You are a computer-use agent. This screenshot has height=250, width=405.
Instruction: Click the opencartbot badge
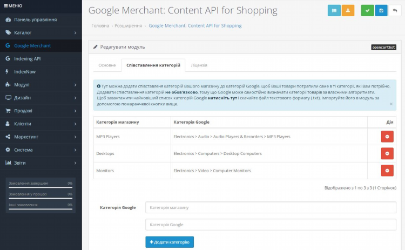point(383,48)
